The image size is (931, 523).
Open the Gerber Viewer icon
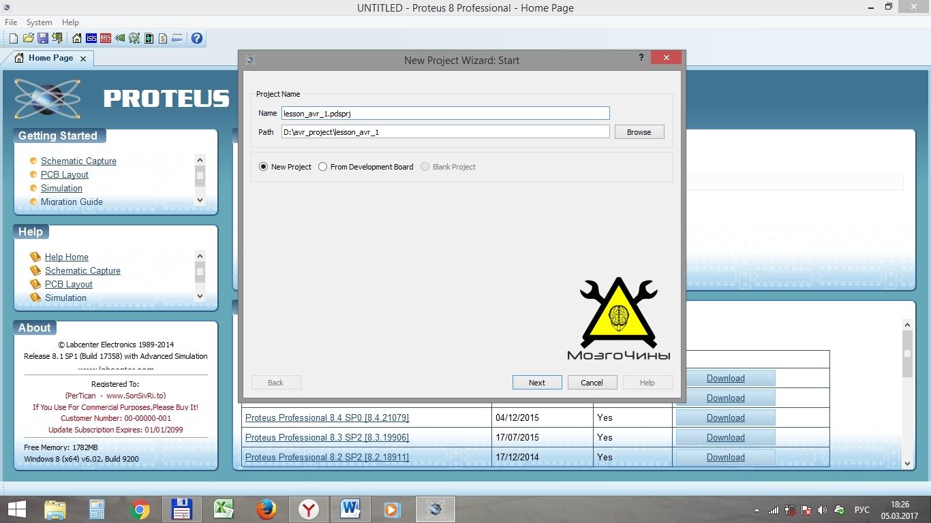134,39
